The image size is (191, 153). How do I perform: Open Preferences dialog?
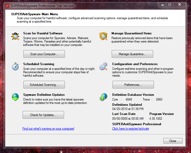point(133,85)
